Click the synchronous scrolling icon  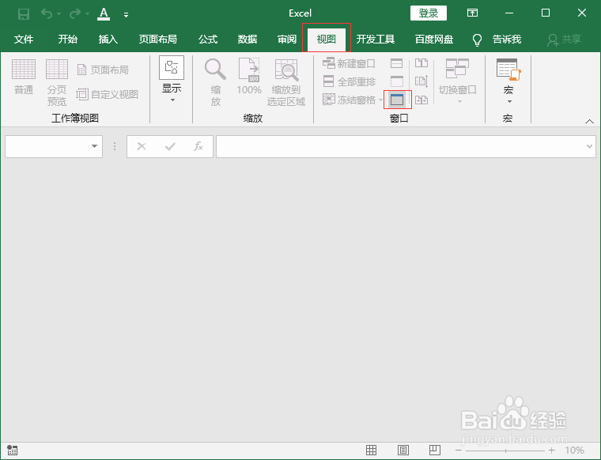point(421,81)
